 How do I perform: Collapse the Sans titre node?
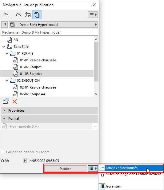coord(4,47)
